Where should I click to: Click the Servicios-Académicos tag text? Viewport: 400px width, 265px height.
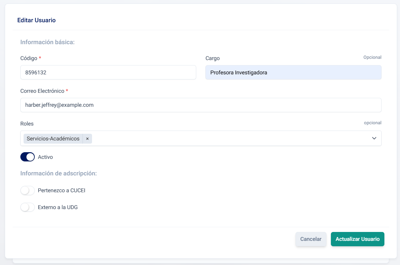(x=53, y=139)
